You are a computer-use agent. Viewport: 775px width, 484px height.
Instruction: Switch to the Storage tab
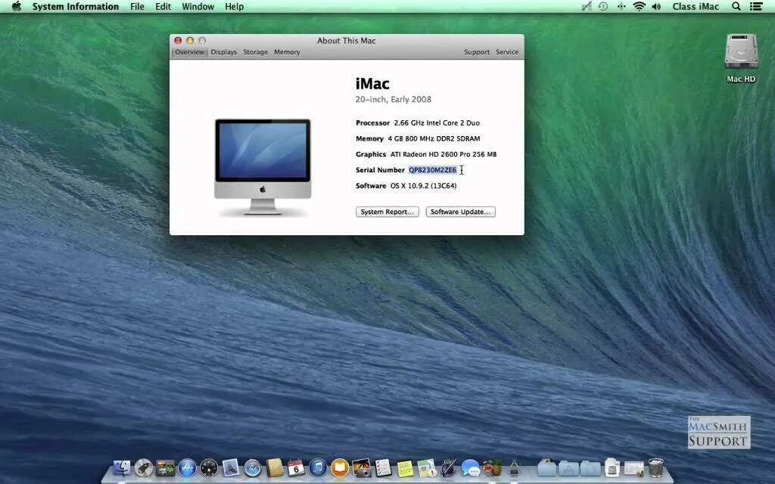pyautogui.click(x=256, y=52)
